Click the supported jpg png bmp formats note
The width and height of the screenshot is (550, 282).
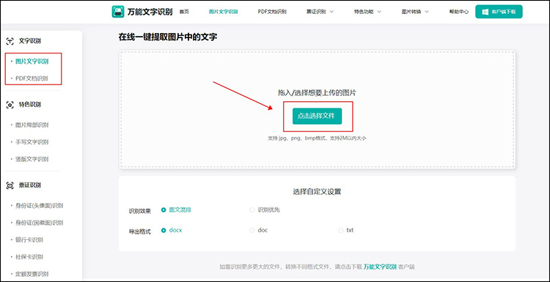(x=317, y=138)
